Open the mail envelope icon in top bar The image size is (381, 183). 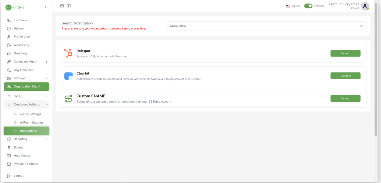pyautogui.click(x=62, y=6)
